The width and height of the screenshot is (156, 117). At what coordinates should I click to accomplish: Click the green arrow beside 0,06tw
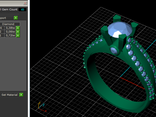click(x=18, y=32)
